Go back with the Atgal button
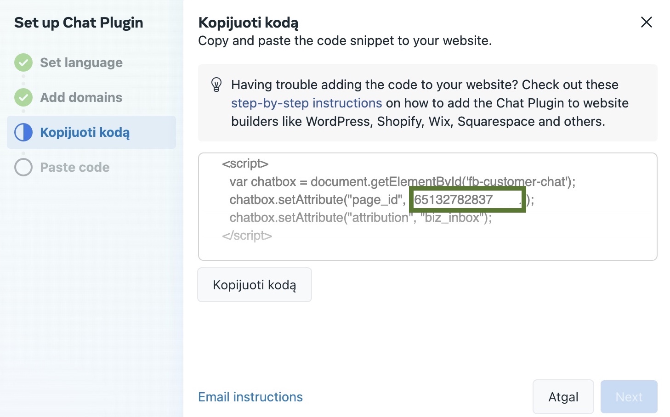This screenshot has width=670, height=417. coord(563,397)
